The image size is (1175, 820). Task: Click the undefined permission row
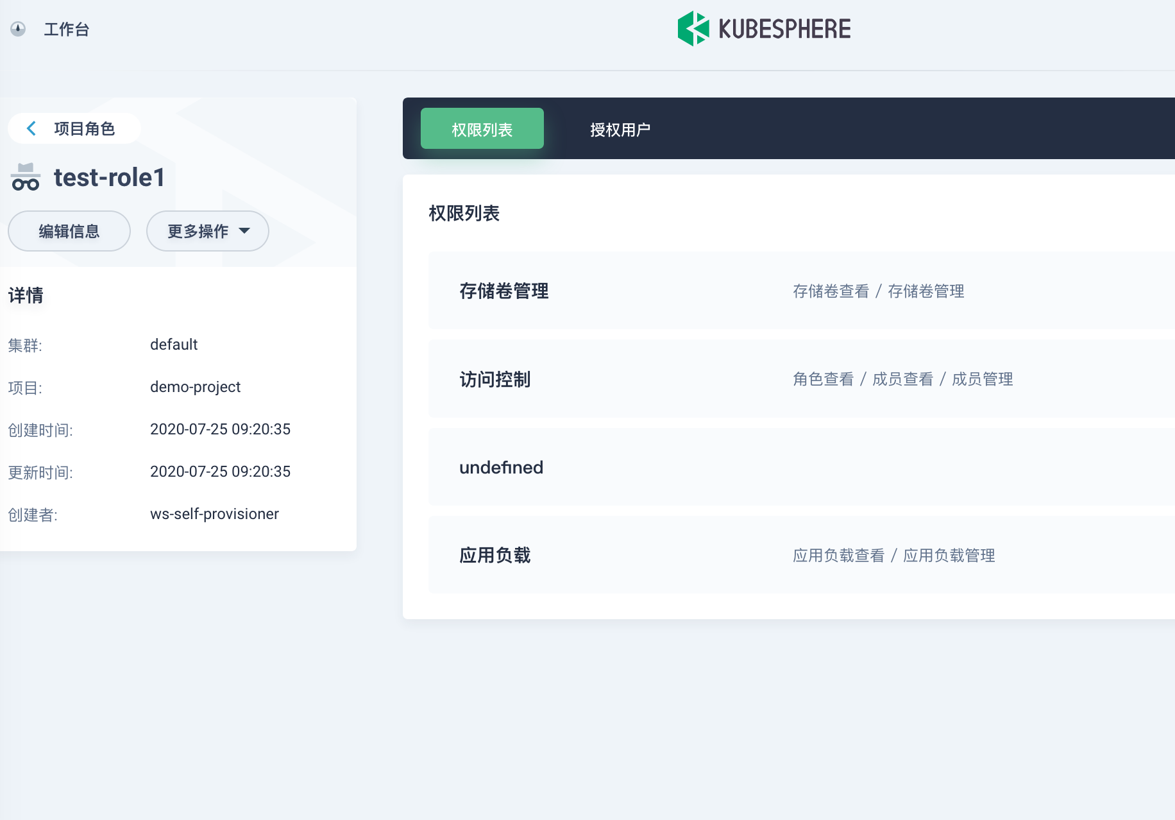pos(802,467)
